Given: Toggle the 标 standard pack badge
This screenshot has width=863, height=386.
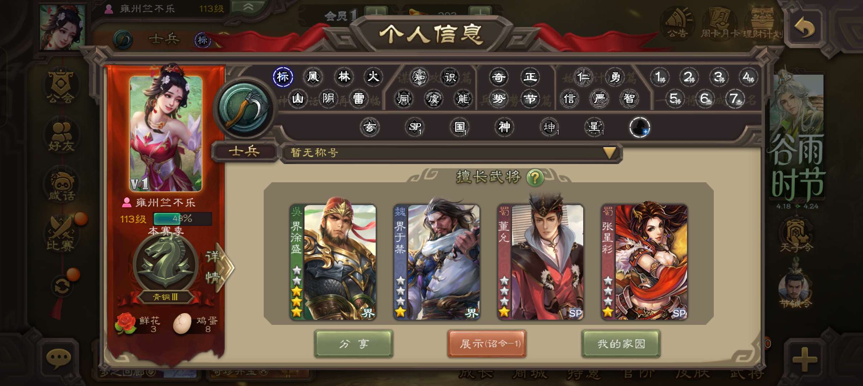Looking at the screenshot, I should pyautogui.click(x=283, y=76).
